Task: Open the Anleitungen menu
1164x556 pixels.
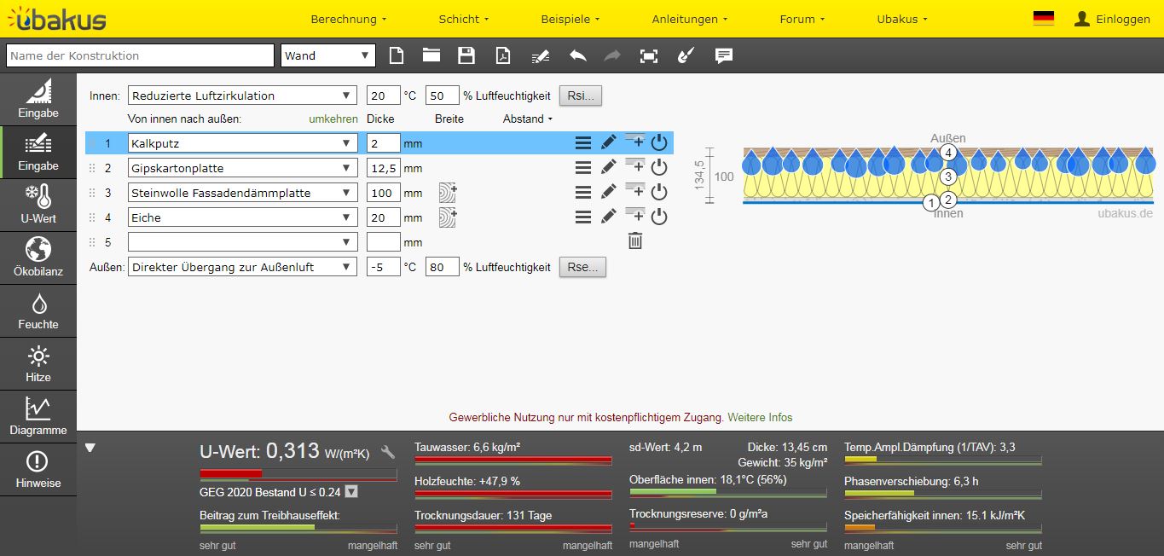Action: tap(690, 19)
